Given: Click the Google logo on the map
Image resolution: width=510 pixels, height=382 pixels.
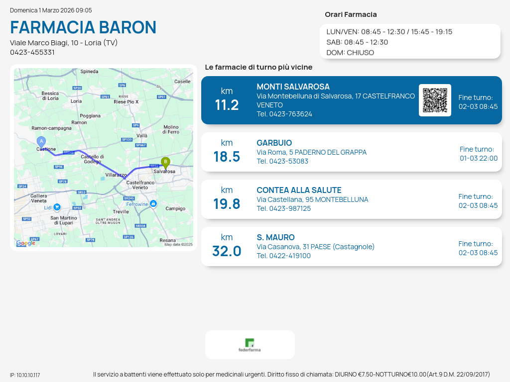Looking at the screenshot, I should [26, 243].
